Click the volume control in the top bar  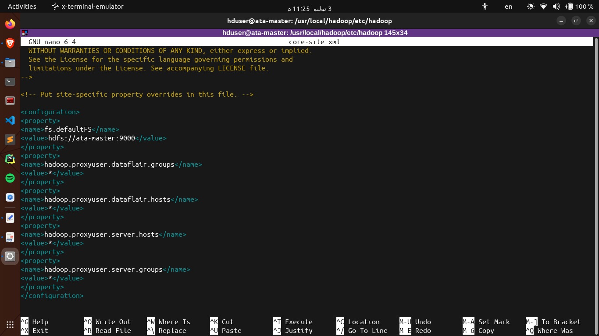(556, 6)
